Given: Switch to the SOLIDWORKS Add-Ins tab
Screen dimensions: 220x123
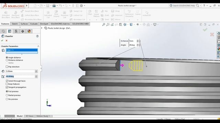Looking at the screenshot, I should pyautogui.click(x=60, y=24).
